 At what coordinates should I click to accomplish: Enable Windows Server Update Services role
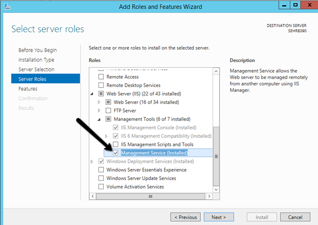pyautogui.click(x=102, y=178)
